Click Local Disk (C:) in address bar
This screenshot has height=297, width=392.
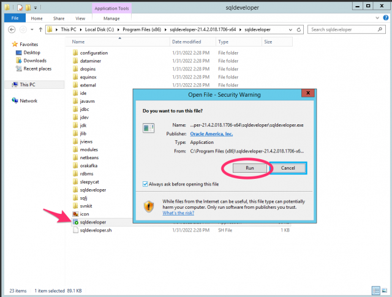(99, 29)
